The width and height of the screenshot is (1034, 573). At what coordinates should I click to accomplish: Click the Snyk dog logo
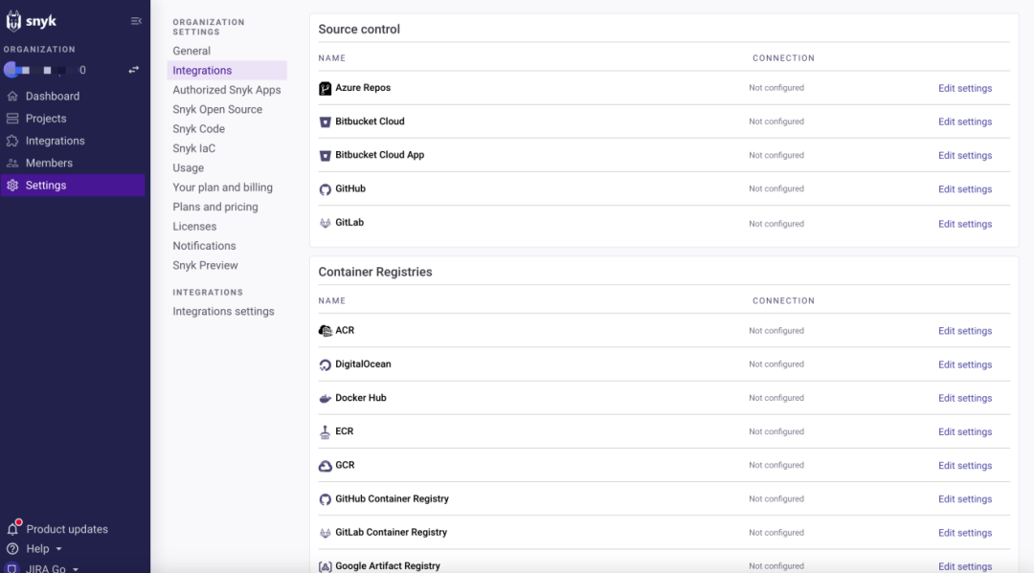[13, 21]
